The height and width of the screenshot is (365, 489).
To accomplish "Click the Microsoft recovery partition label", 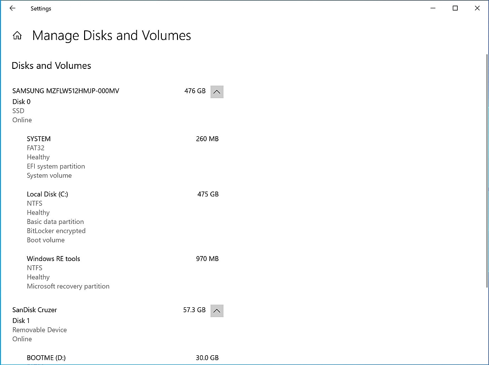I will point(68,286).
